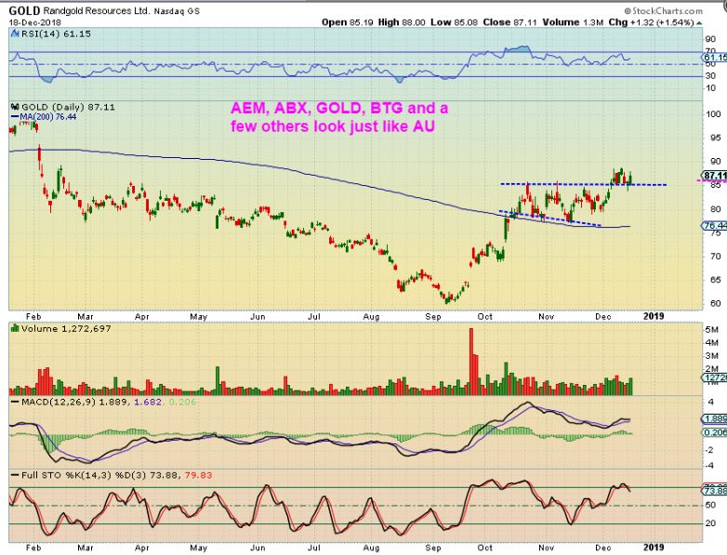Viewport: 727px width, 555px height.
Task: Click the 3M volume axis label
Action: point(712,356)
